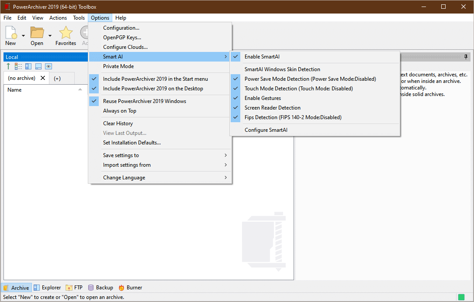Click the New archive toolbar icon
Screen dimensions: 474x302
point(11,33)
